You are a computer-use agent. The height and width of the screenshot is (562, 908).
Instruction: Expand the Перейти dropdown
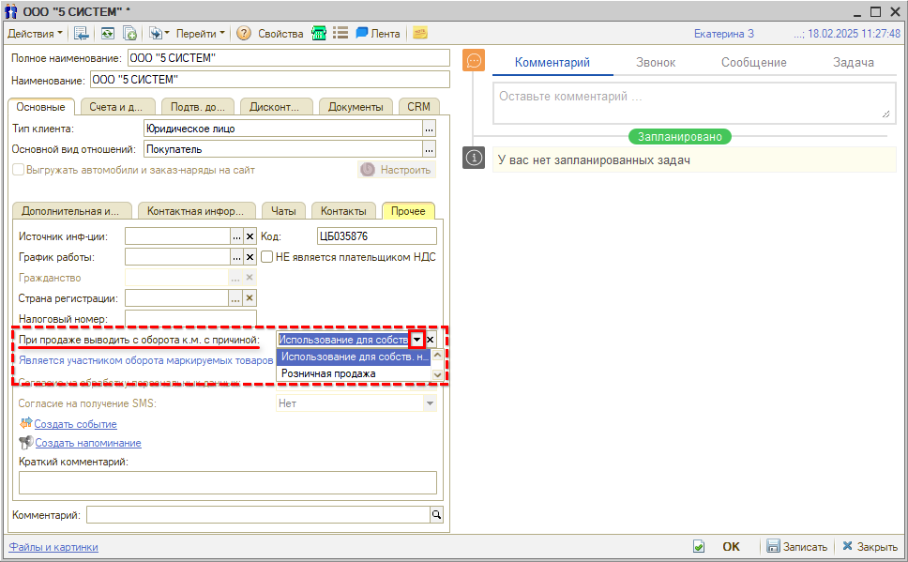(x=201, y=33)
